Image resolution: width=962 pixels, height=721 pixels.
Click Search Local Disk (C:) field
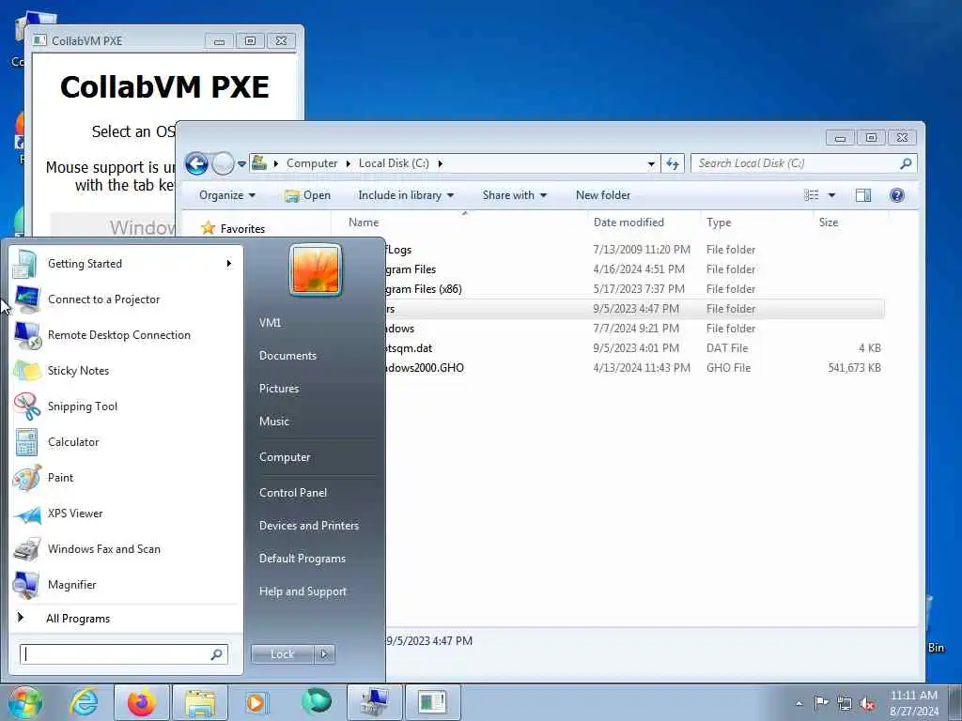[804, 163]
